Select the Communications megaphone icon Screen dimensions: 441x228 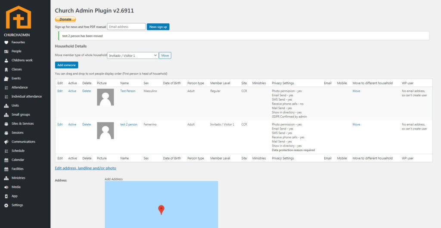tap(6, 142)
